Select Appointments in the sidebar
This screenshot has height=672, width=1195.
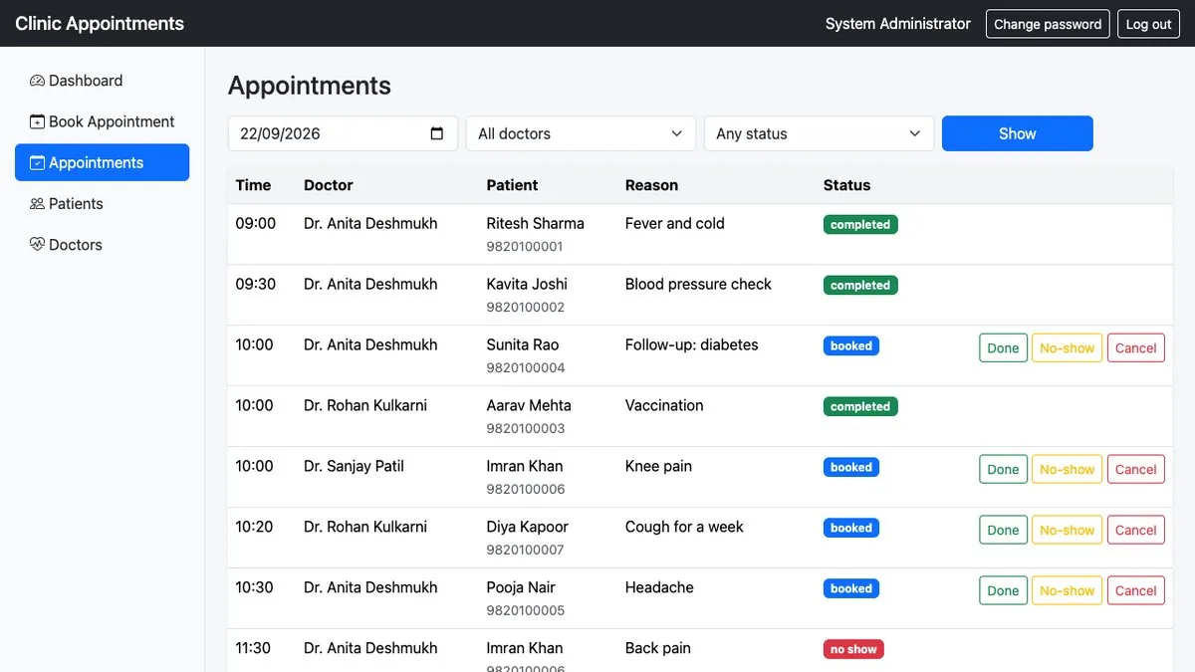(102, 162)
